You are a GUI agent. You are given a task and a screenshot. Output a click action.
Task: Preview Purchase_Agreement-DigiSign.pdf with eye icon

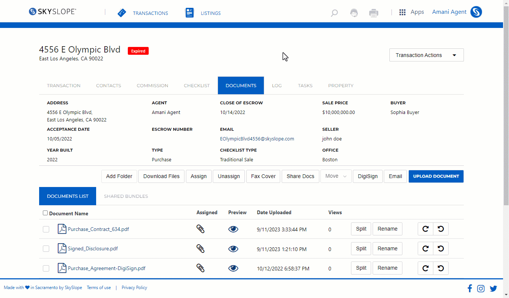(233, 268)
